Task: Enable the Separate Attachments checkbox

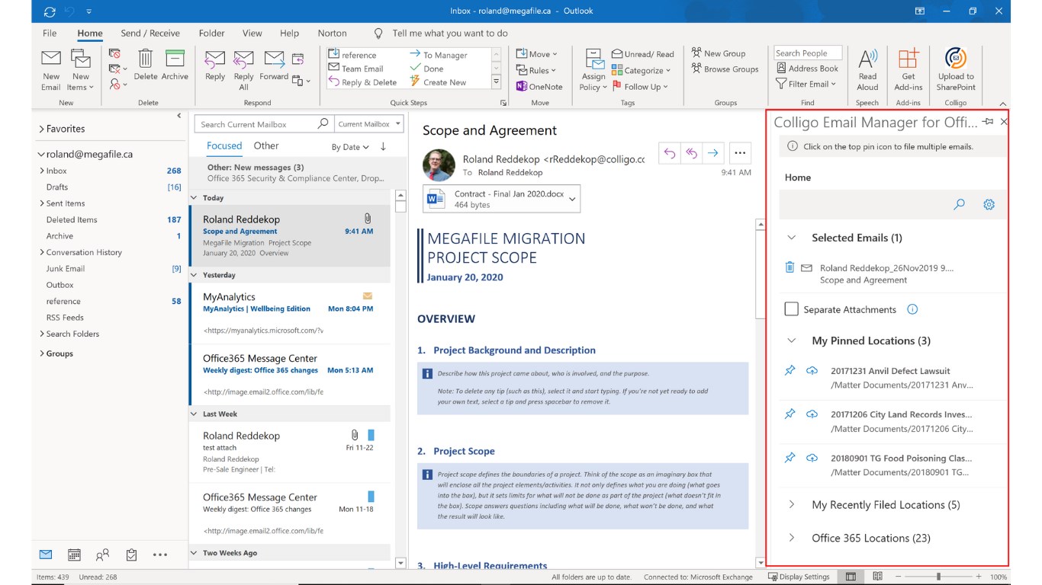Action: (792, 309)
